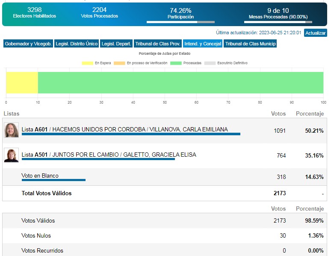Click the yellow En Espera bar segment

coord(22,83)
